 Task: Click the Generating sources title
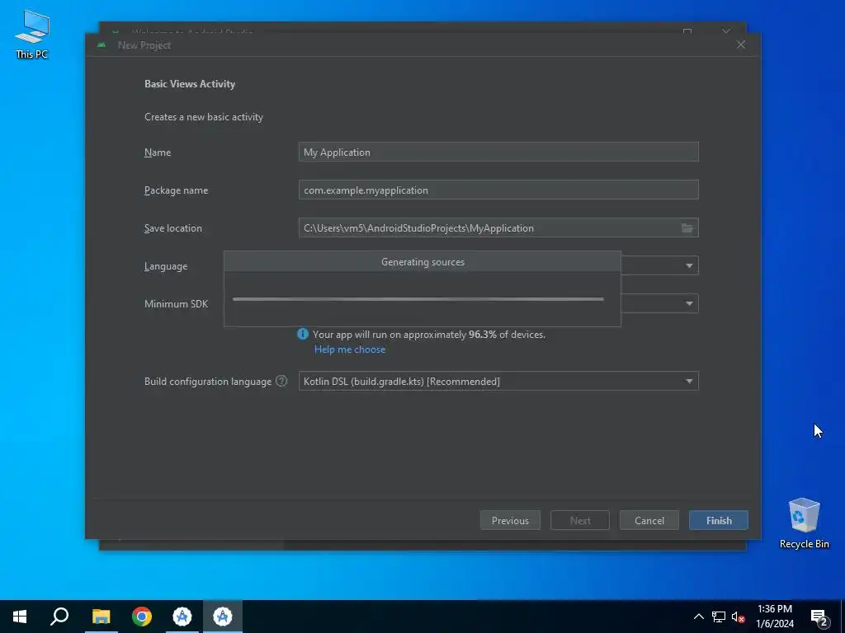pos(422,262)
